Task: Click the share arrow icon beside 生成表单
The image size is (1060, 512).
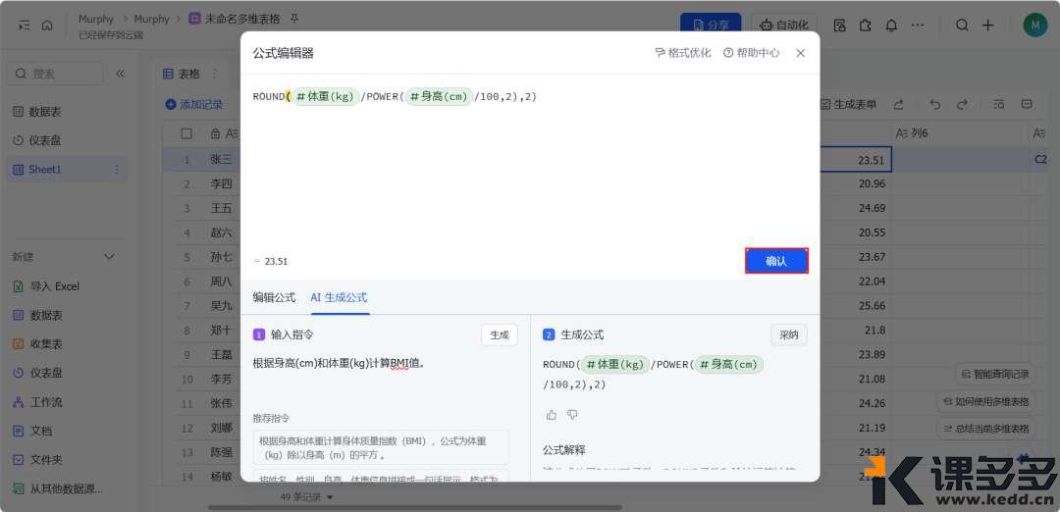Action: 898,105
